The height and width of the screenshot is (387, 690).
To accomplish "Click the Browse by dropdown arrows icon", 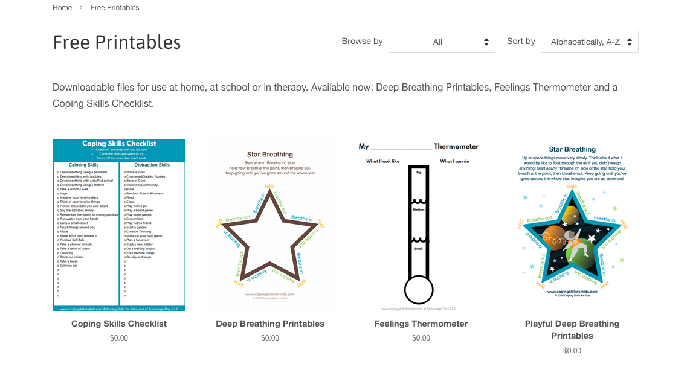I will pos(486,42).
